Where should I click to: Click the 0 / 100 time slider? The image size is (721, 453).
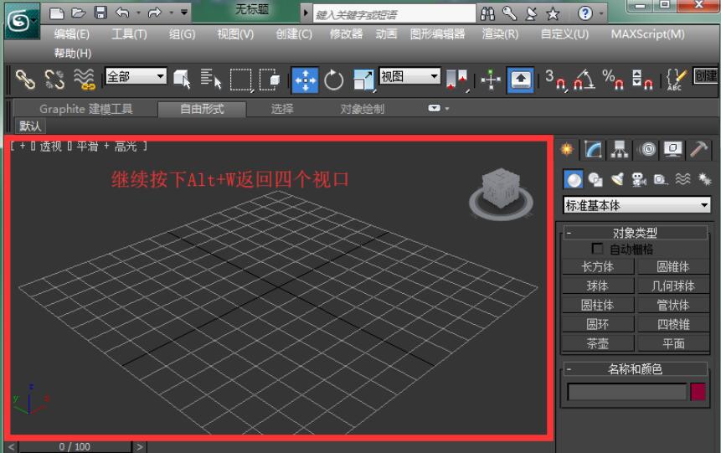click(75, 446)
